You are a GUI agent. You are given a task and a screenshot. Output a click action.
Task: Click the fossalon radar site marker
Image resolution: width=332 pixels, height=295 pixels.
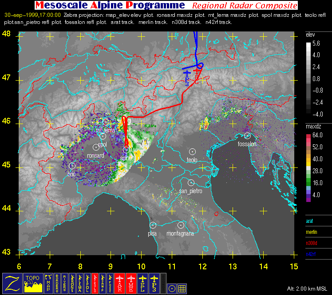(x=247, y=136)
